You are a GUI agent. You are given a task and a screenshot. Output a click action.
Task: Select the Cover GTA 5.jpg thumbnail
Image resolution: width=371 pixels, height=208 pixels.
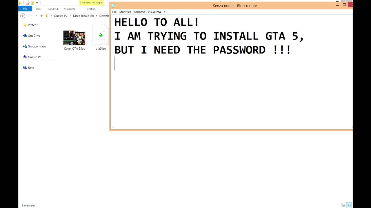click(74, 38)
